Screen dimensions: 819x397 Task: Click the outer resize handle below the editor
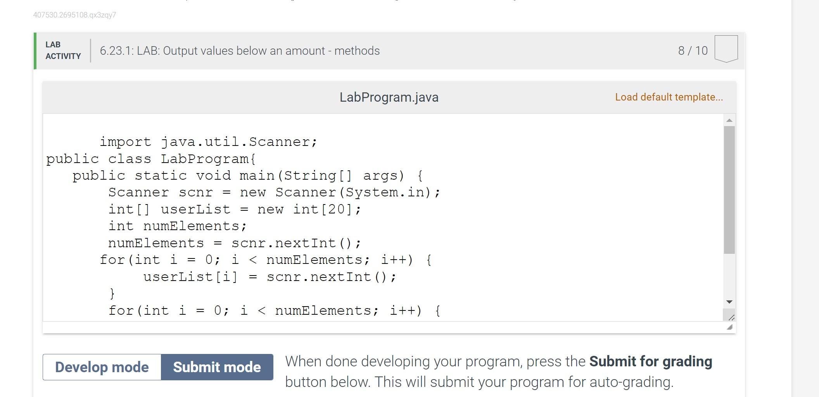coord(729,328)
